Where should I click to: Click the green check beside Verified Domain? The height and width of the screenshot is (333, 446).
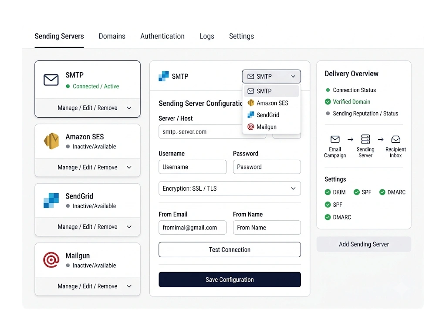[x=328, y=101]
